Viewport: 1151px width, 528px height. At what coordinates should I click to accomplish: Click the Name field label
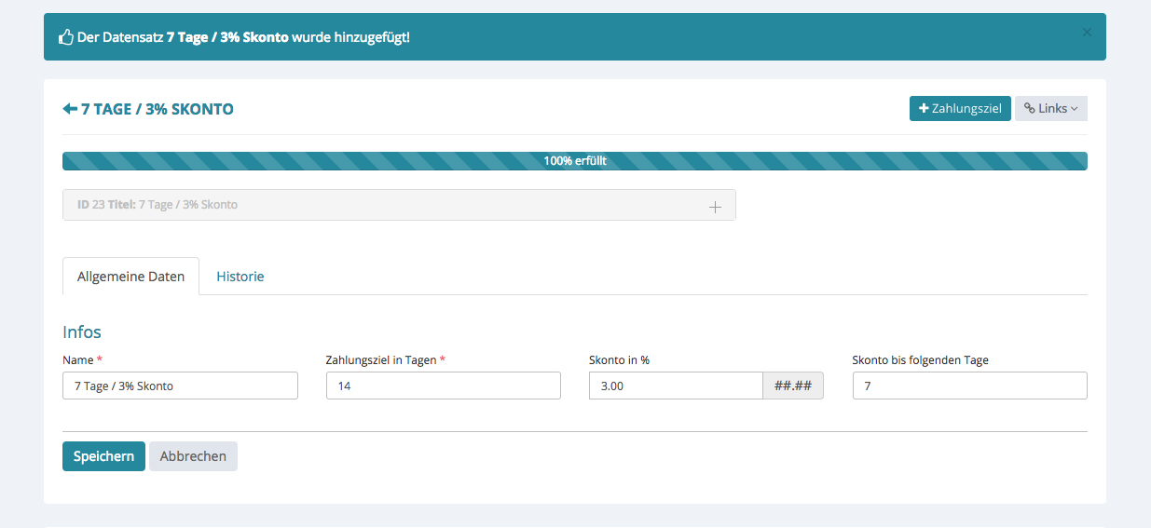pyautogui.click(x=77, y=360)
